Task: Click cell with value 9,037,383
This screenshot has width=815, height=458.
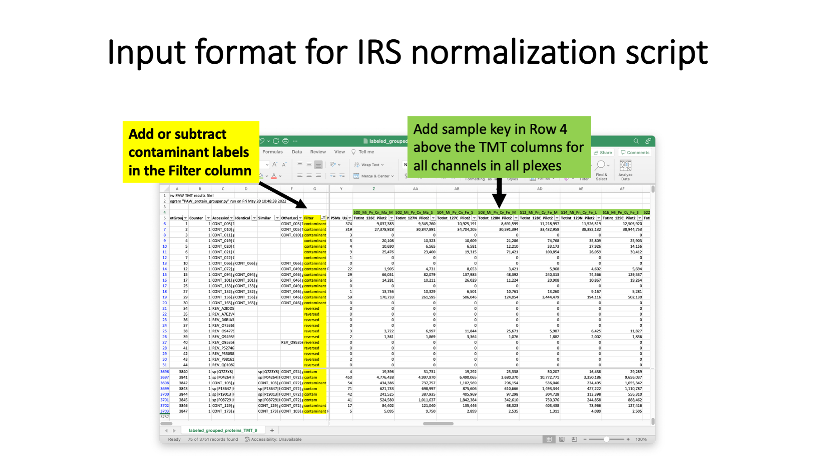Action: point(373,224)
